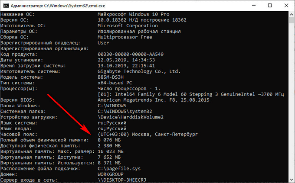Click the domain value 'WORKGROUP'
The height and width of the screenshot is (183, 295).
tap(111, 174)
